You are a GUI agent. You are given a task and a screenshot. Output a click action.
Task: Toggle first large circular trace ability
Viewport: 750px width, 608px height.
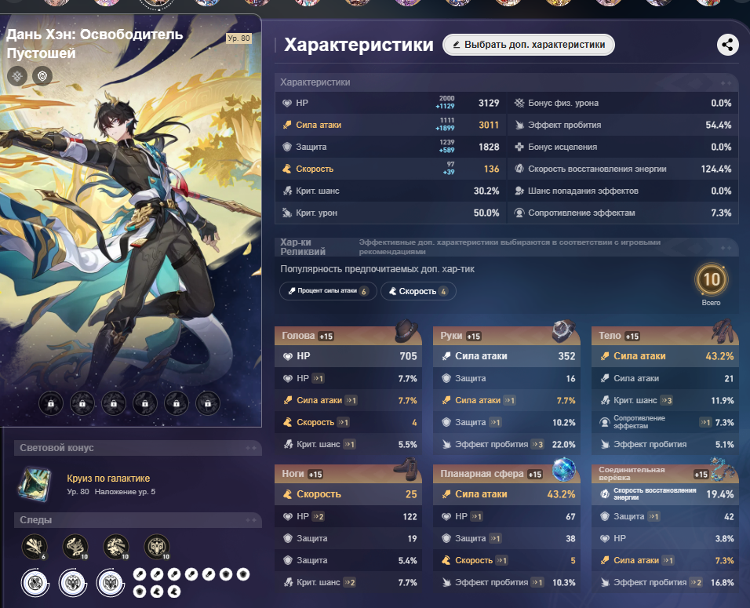tap(35, 583)
